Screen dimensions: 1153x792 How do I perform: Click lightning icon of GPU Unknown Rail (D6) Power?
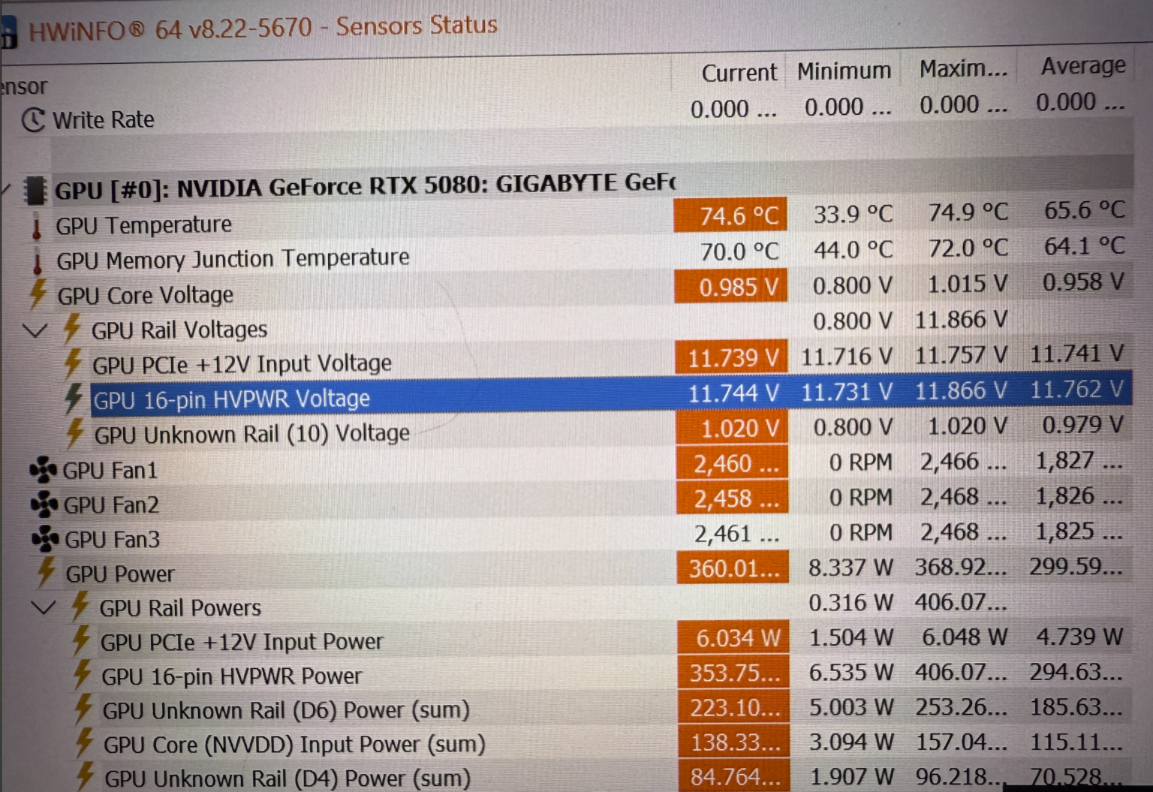pyautogui.click(x=83, y=709)
